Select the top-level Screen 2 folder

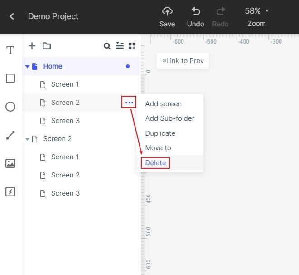[x=81, y=139]
